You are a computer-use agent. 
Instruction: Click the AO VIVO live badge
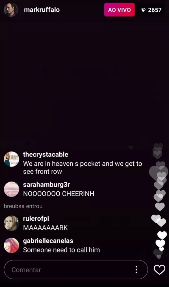(x=120, y=10)
